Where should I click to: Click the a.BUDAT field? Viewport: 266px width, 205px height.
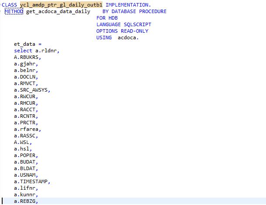coord(26,162)
